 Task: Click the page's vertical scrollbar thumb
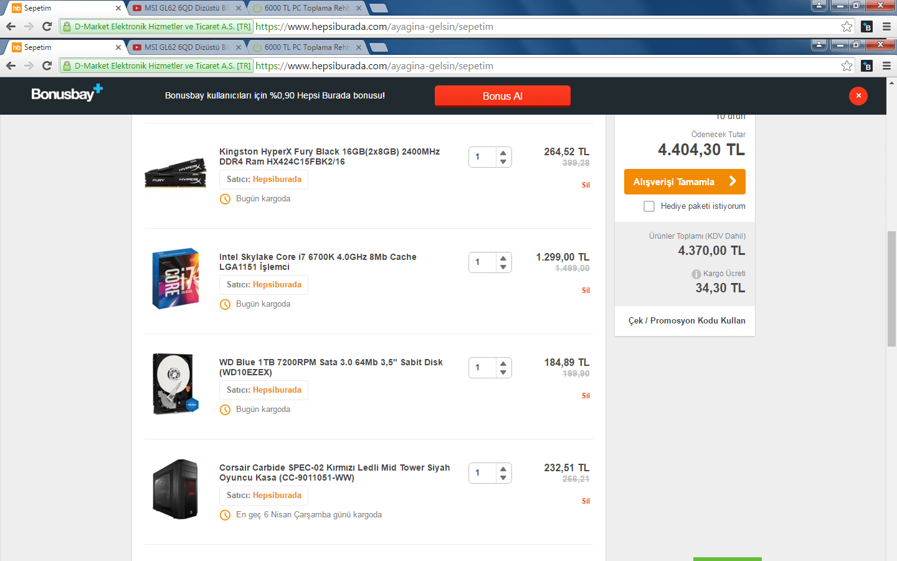click(891, 289)
